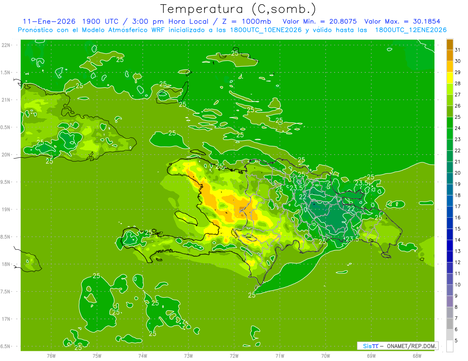The height and width of the screenshot is (361, 468).
Task: Click the '69W' longitude axis label
Action: click(371, 356)
